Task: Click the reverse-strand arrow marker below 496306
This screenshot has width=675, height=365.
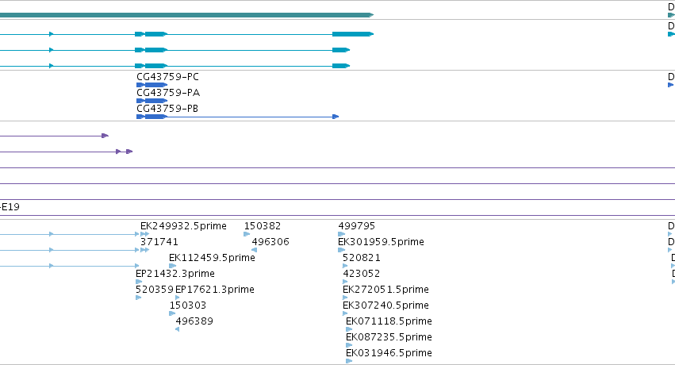Action: tap(254, 250)
